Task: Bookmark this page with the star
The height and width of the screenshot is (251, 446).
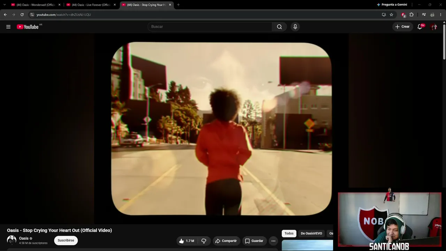Action: (x=391, y=15)
